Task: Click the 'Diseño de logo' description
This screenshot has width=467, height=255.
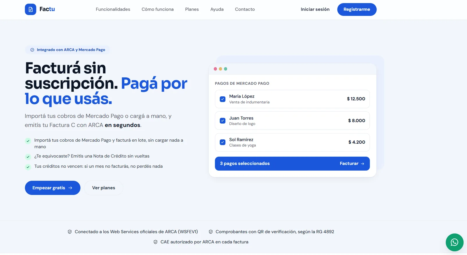Action: pos(242,124)
